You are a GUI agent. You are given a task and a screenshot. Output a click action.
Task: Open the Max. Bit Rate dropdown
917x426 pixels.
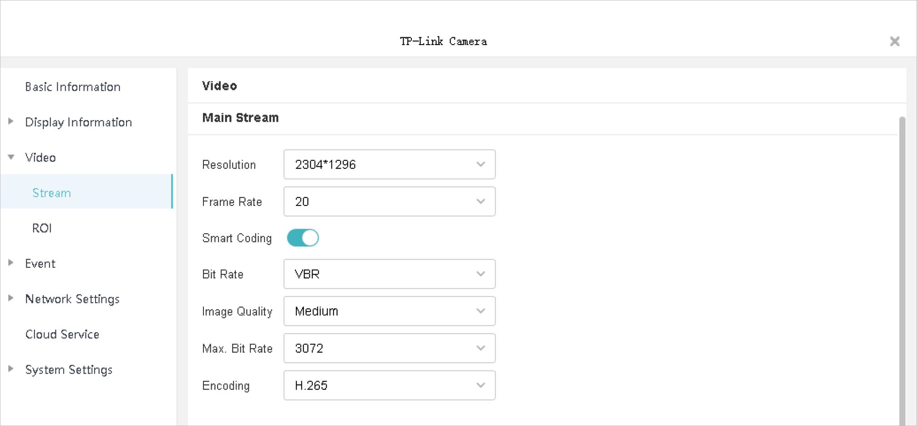pos(389,348)
